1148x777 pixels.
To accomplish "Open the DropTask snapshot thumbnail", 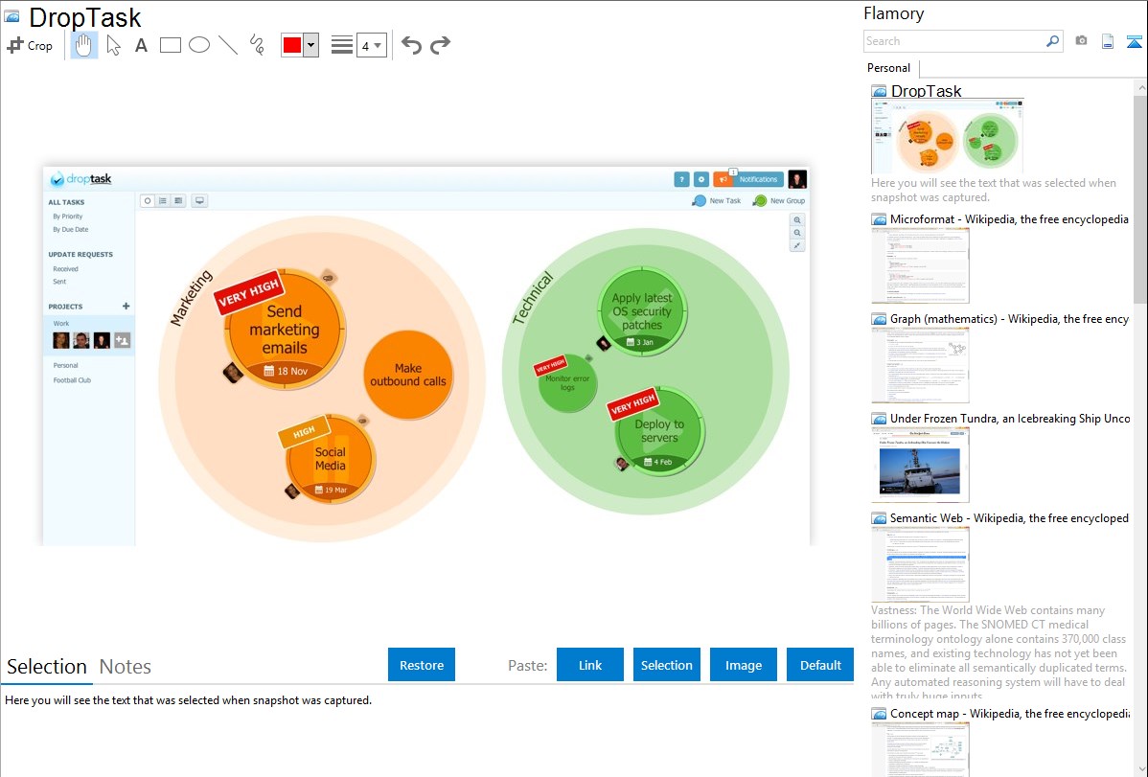I will click(948, 137).
